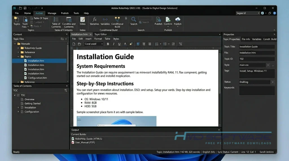Open Configuration.htm topic file
This screenshot has height=161, width=289.
[x=37, y=78]
